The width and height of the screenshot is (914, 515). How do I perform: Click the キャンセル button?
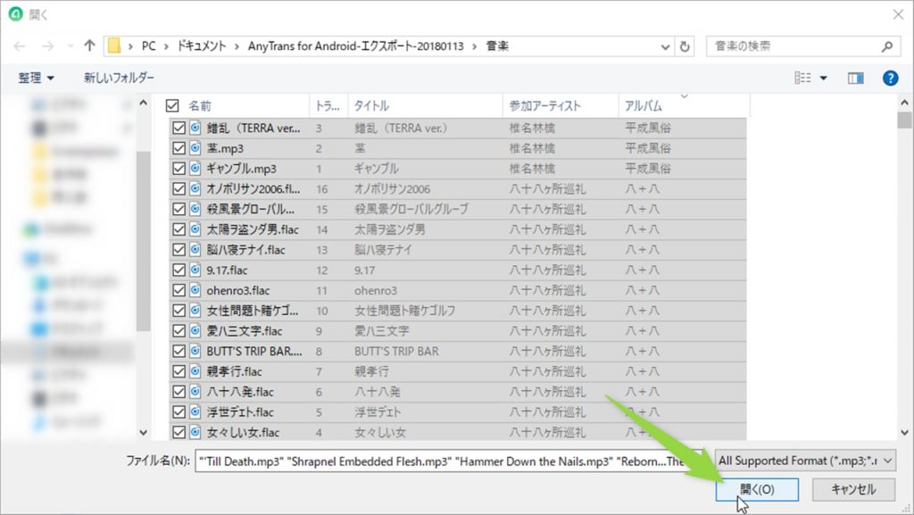(x=853, y=489)
